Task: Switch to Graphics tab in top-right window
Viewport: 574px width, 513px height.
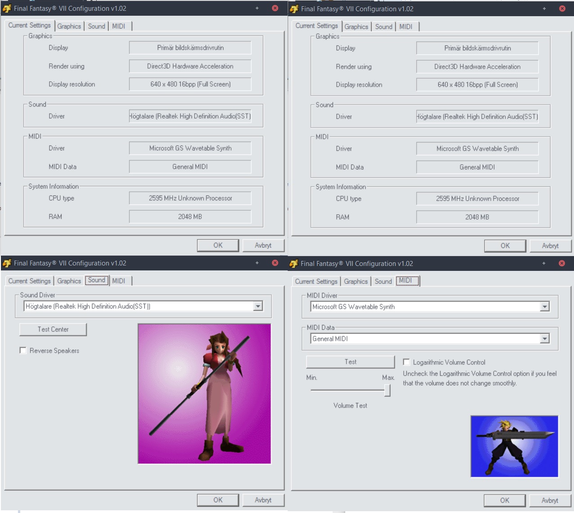Action: click(x=356, y=27)
